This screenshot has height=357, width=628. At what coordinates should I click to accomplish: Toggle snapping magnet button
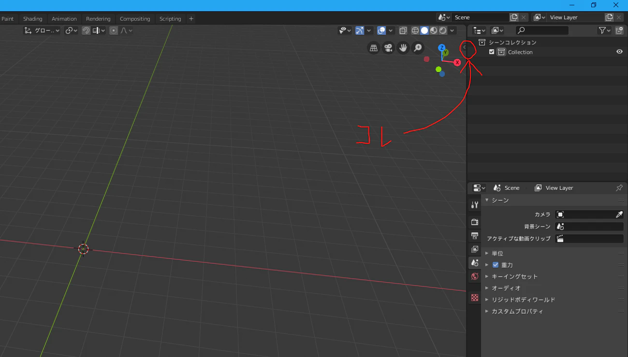[x=86, y=30]
